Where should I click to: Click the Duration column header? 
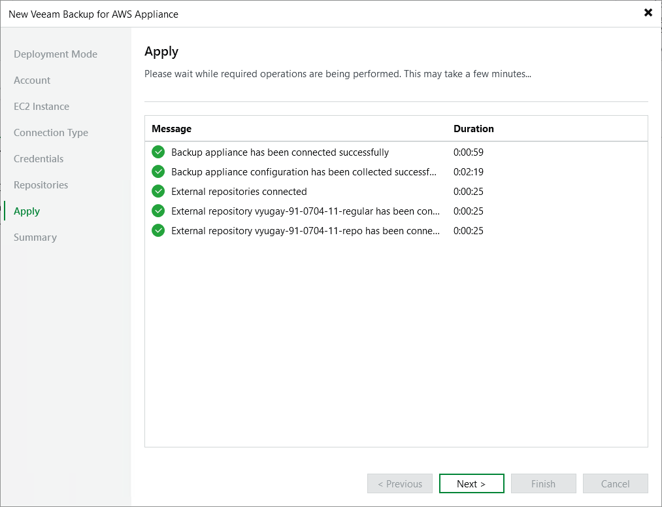[x=474, y=129]
